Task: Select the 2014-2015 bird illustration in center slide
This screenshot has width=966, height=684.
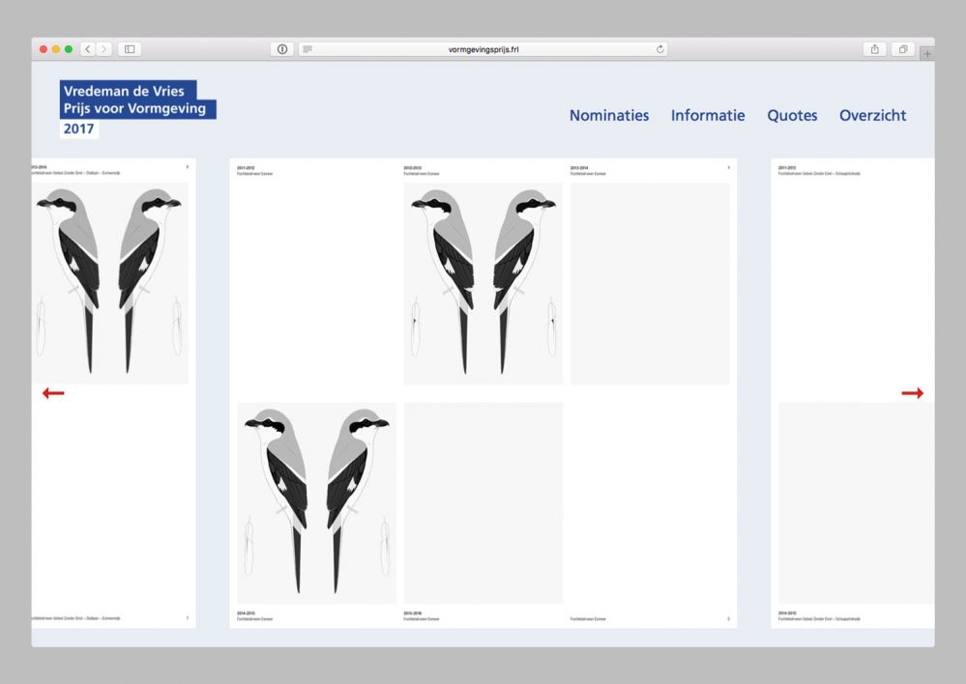Action: [316, 502]
